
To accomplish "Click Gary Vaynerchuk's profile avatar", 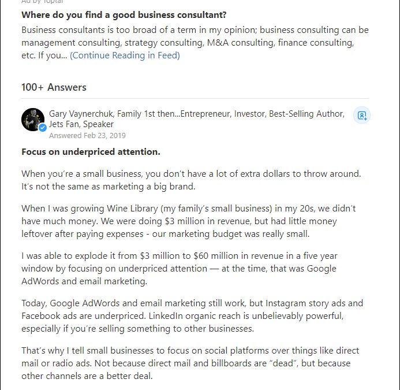I will click(32, 119).
